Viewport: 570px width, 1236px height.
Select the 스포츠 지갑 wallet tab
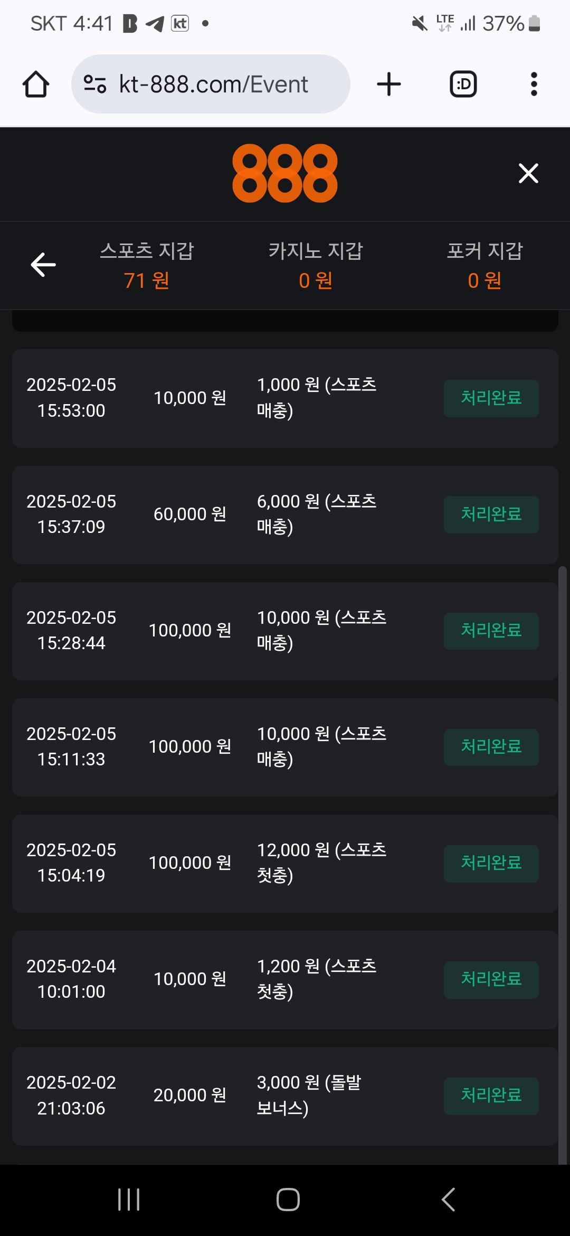147,265
